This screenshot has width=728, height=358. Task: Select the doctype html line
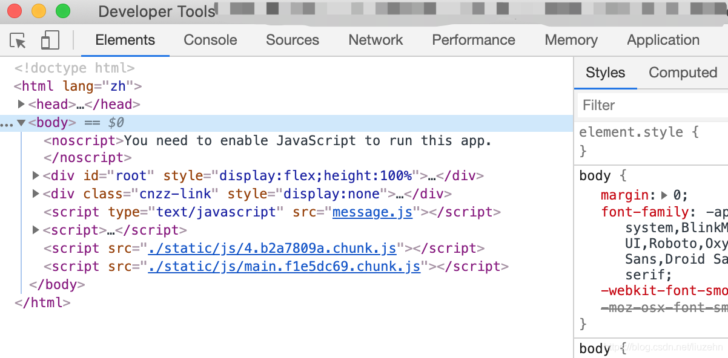click(x=74, y=68)
